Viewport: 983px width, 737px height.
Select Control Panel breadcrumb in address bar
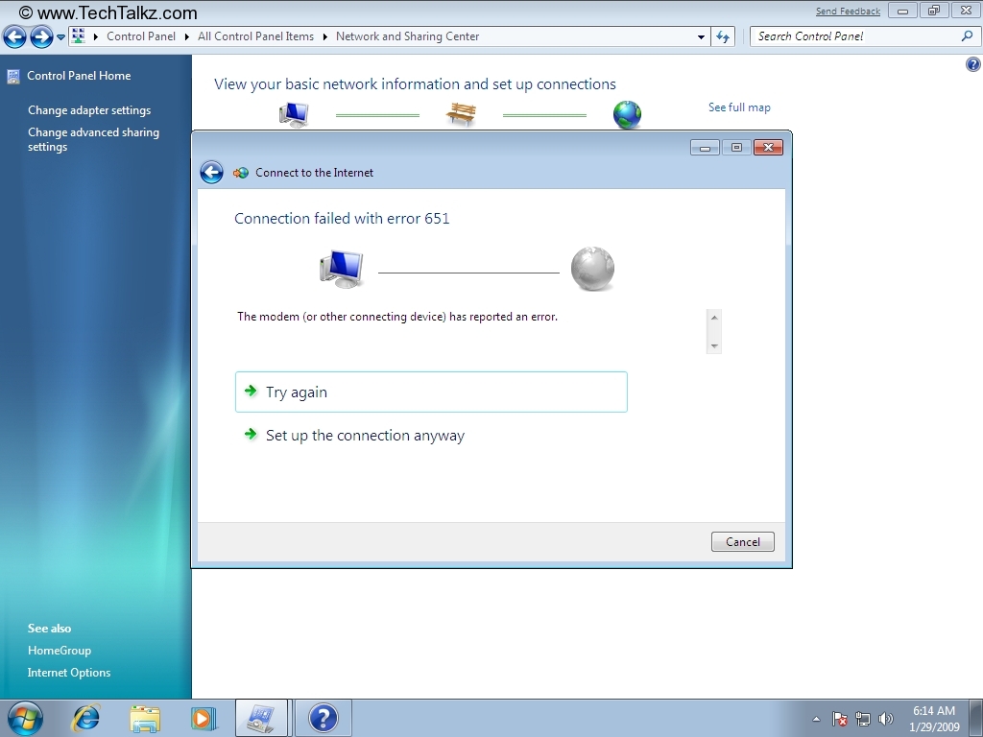141,36
